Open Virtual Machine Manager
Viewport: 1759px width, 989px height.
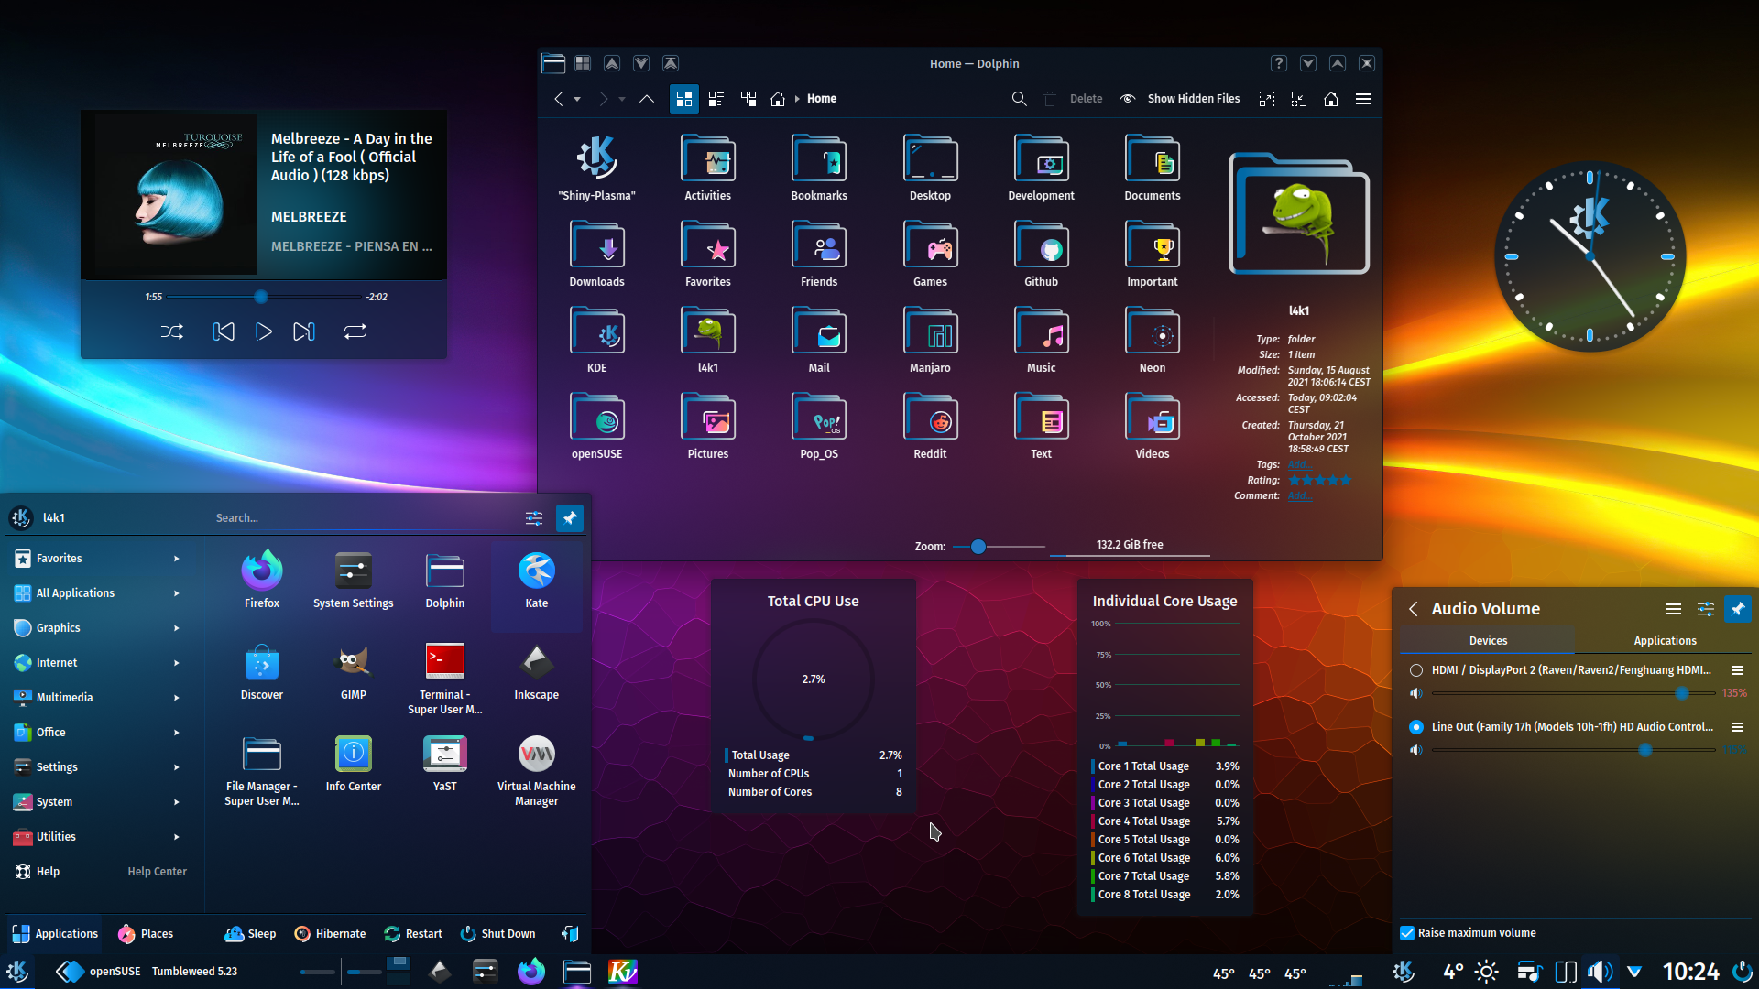click(x=537, y=771)
